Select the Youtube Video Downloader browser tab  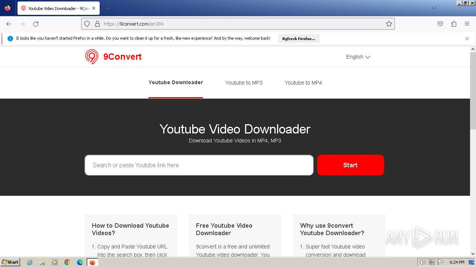coord(58,8)
